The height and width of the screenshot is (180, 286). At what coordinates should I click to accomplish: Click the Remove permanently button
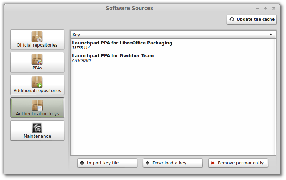(238, 163)
